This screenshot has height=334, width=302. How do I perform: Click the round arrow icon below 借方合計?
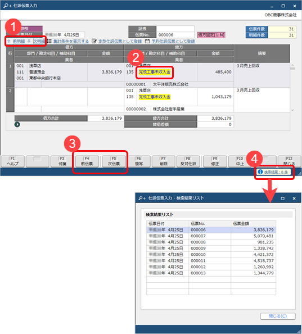[x=17, y=124]
